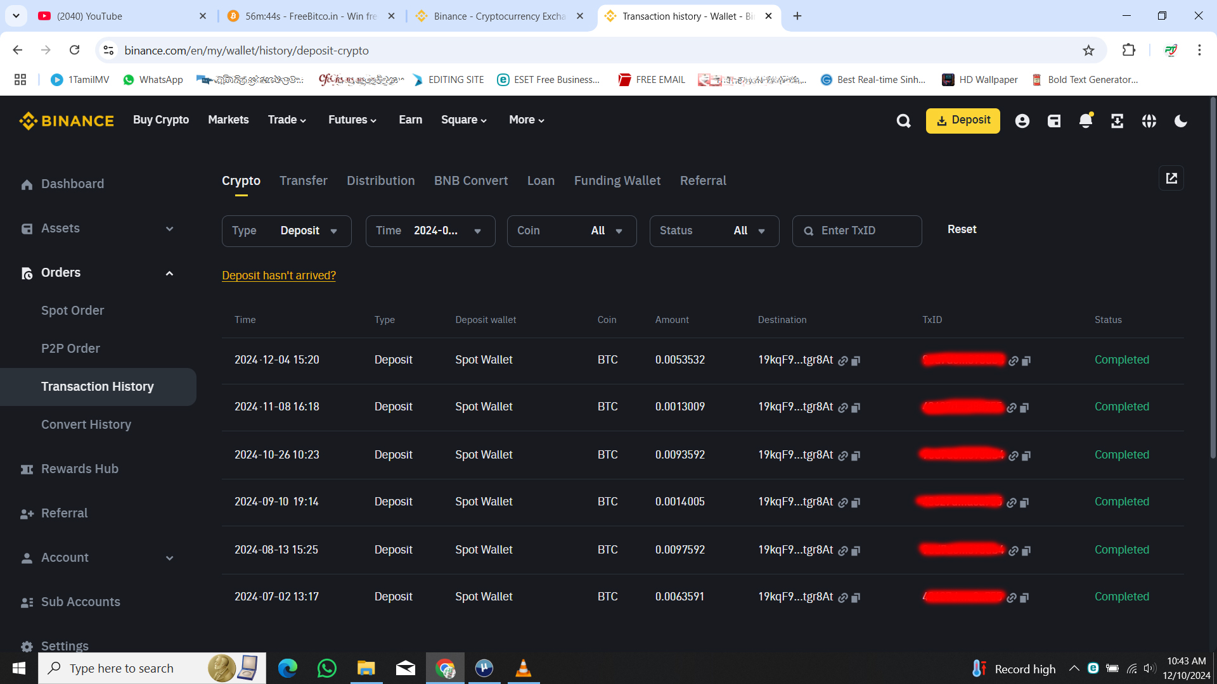The image size is (1217, 684).
Task: Copy TxID for 2024-12-04 deposit
Action: point(1026,361)
